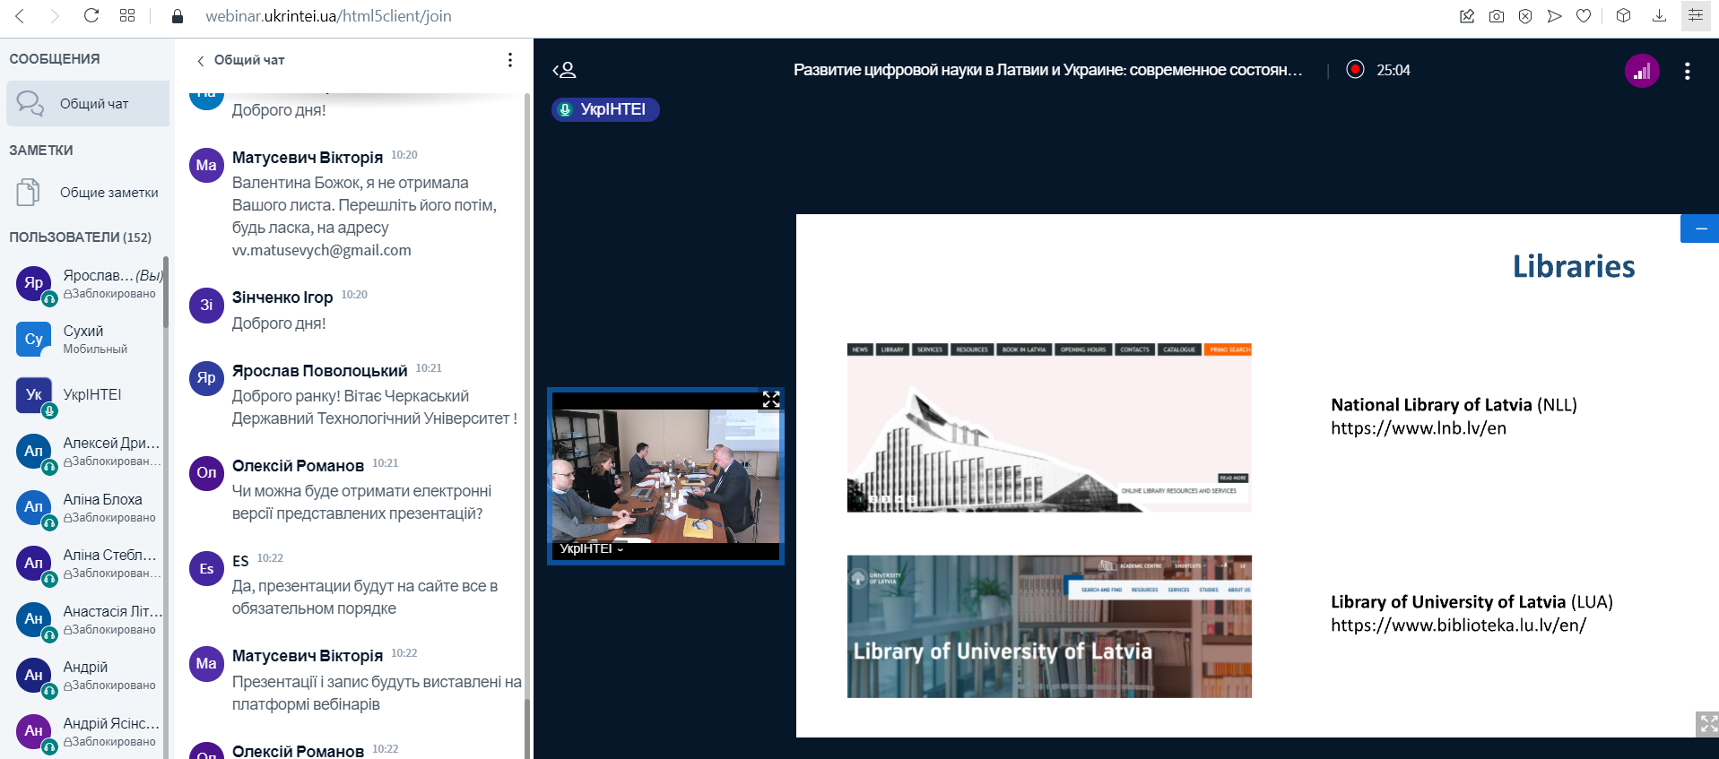Click the https://www.lnb.lv/en link text
Screen dimensions: 1719x759
click(x=1419, y=428)
